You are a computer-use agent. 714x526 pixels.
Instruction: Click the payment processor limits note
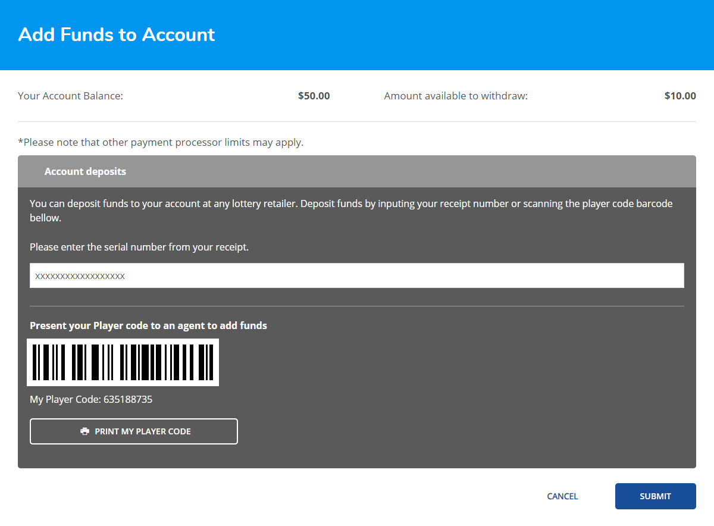click(x=161, y=142)
